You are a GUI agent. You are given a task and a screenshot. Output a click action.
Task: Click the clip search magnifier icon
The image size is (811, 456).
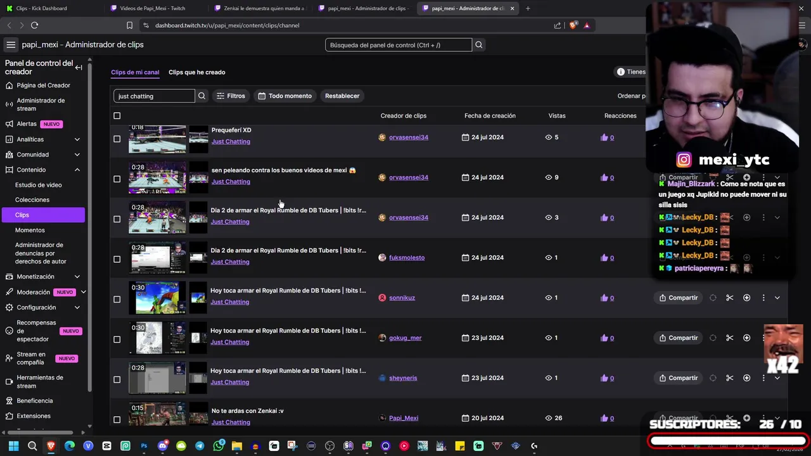tap(201, 96)
